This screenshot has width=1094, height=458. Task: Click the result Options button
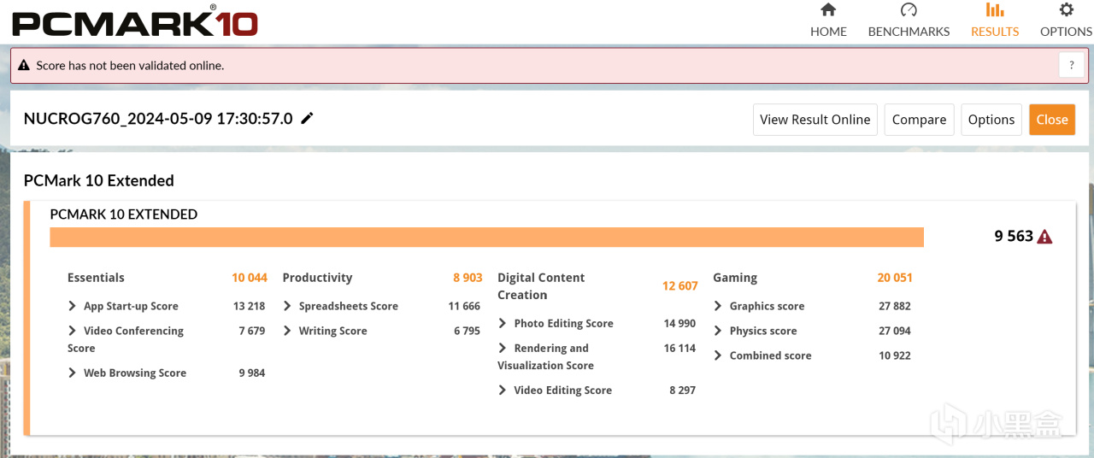991,120
